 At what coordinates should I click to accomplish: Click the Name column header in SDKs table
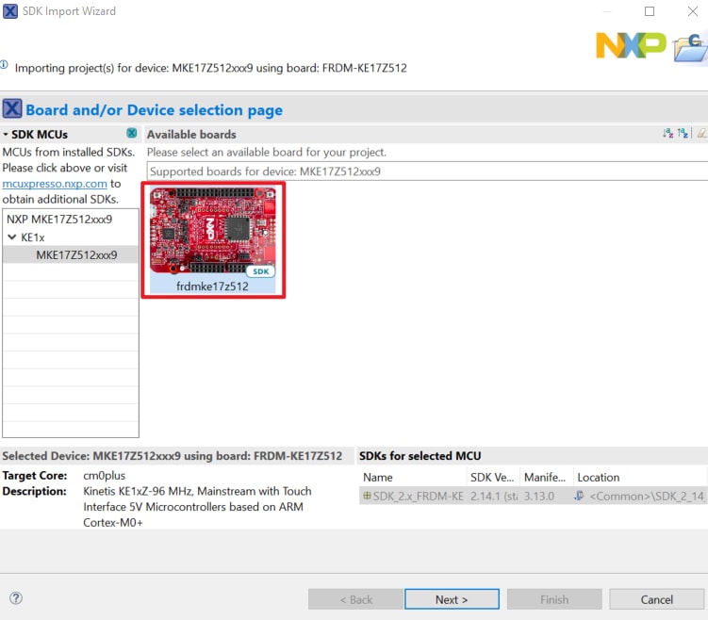click(x=378, y=477)
